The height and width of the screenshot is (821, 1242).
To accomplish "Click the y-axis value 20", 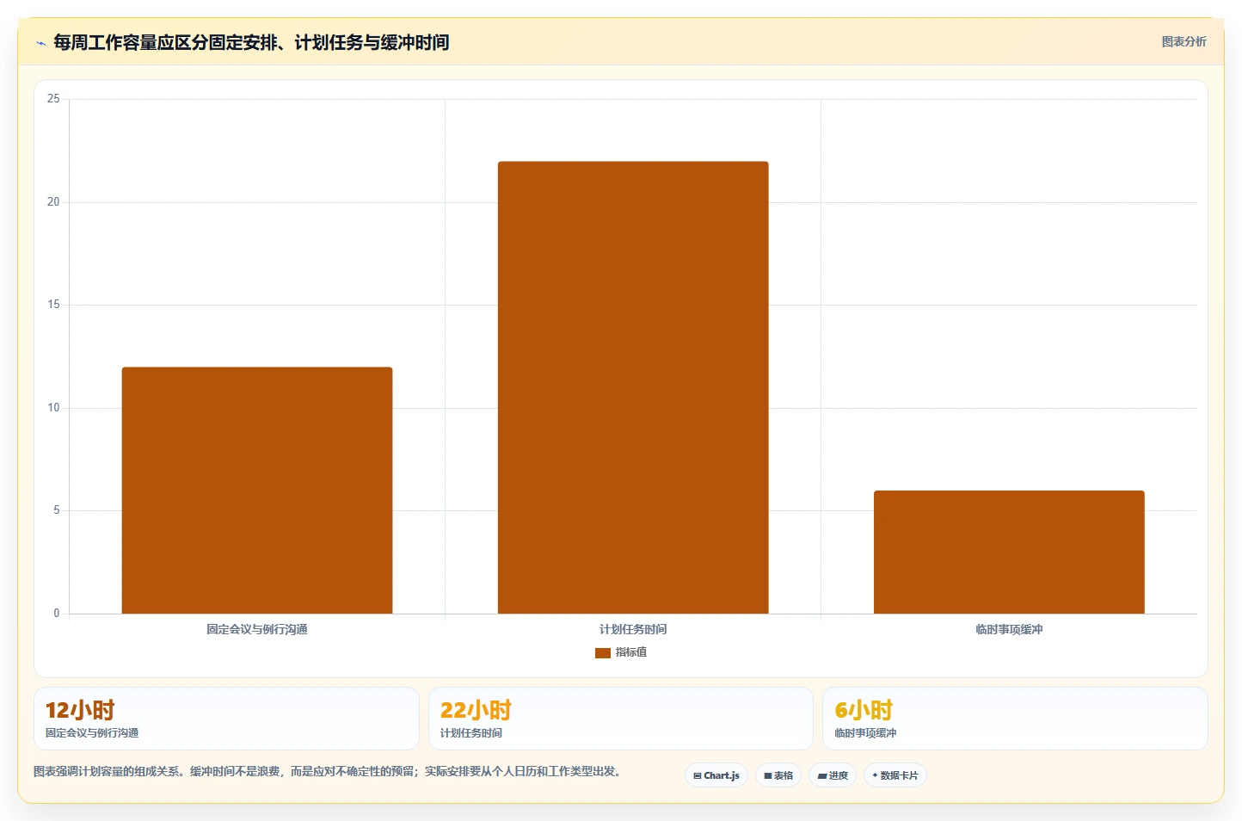I will point(53,202).
